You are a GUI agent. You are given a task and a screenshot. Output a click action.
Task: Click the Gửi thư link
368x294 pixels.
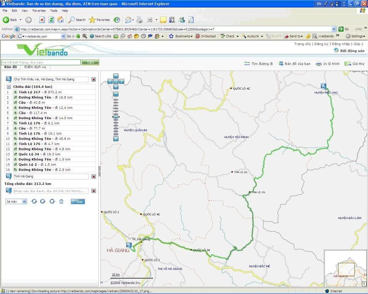pos(355,64)
